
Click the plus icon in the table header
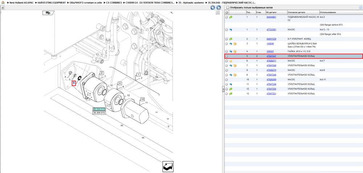pyautogui.click(x=227, y=12)
